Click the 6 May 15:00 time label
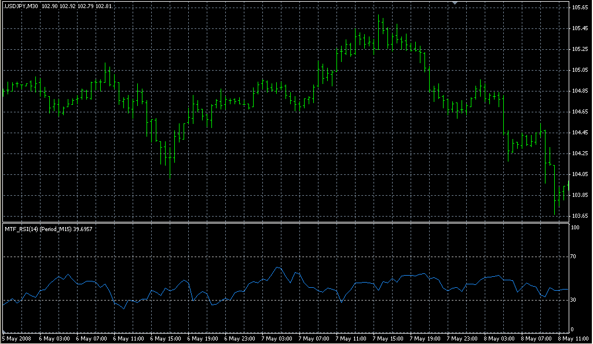Image resolution: width=593 pixels, height=344 pixels. (164, 338)
